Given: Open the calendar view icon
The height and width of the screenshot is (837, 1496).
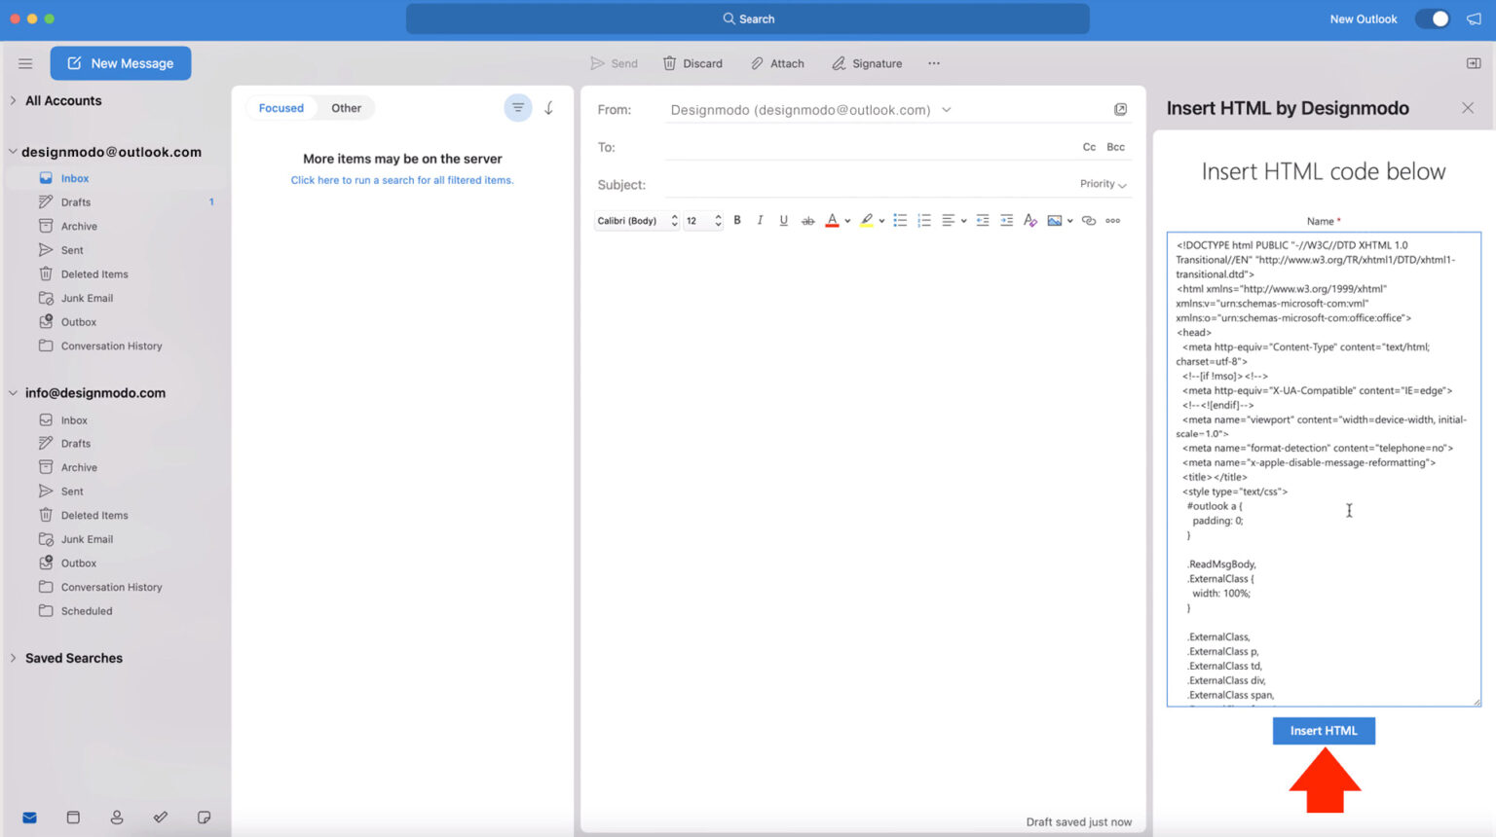Looking at the screenshot, I should tap(73, 818).
